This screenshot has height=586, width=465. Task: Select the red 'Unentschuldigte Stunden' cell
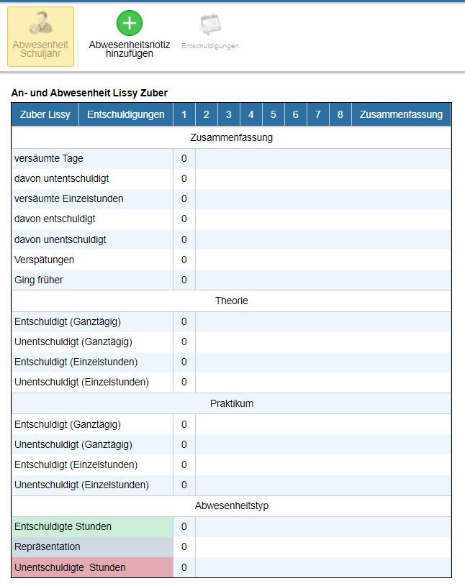point(92,568)
